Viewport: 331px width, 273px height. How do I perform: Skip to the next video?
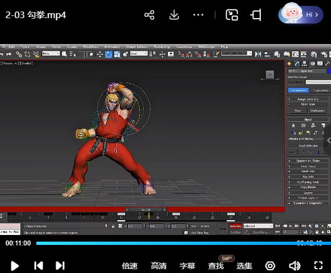(x=60, y=265)
